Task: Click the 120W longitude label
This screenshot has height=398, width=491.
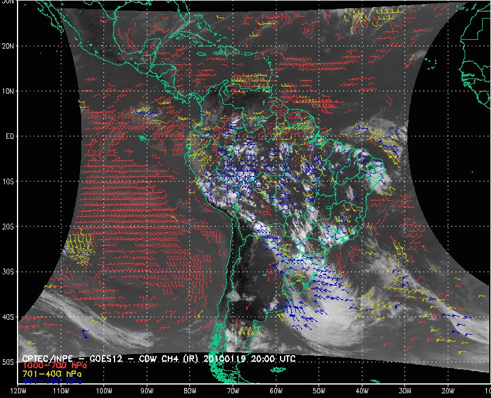Action: [18, 391]
